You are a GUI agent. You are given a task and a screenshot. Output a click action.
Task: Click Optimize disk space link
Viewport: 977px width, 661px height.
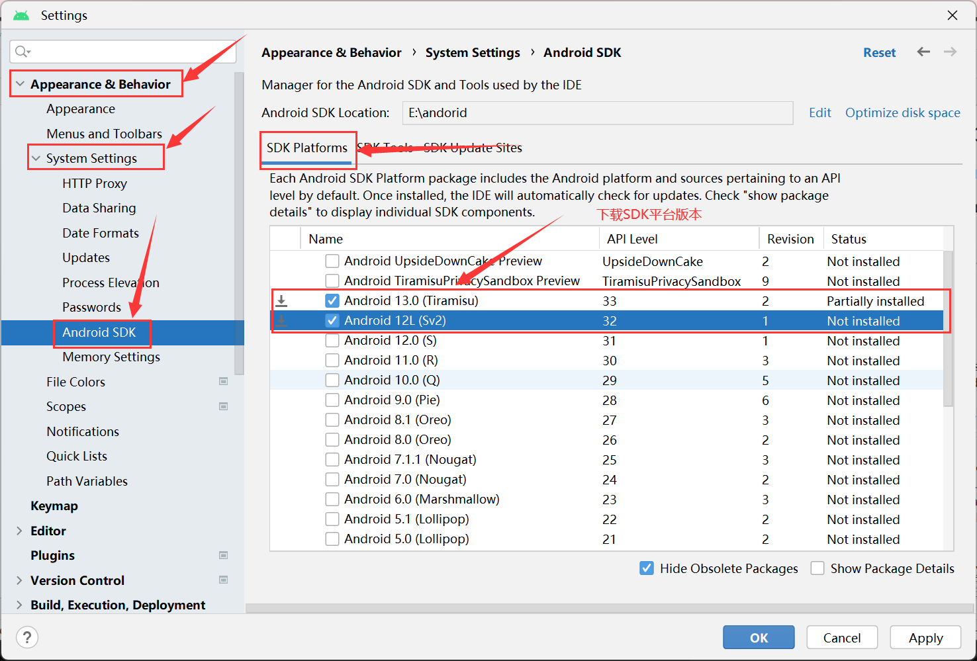point(903,112)
